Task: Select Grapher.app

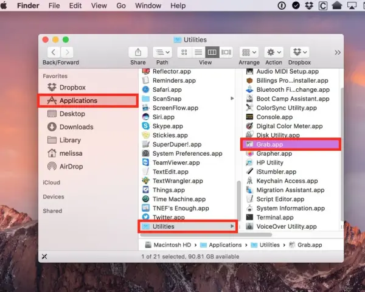Action: 292,153
